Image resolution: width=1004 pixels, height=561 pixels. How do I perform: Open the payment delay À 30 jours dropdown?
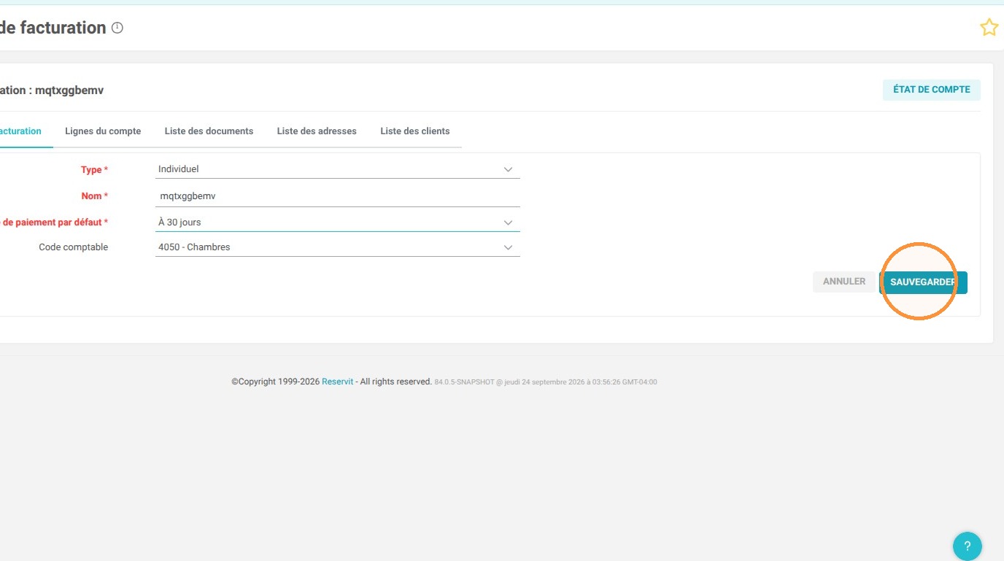pos(338,223)
